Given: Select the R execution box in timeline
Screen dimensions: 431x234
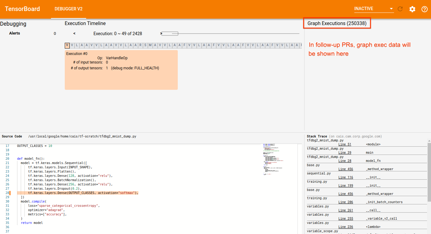Looking at the screenshot, I should [141, 46].
